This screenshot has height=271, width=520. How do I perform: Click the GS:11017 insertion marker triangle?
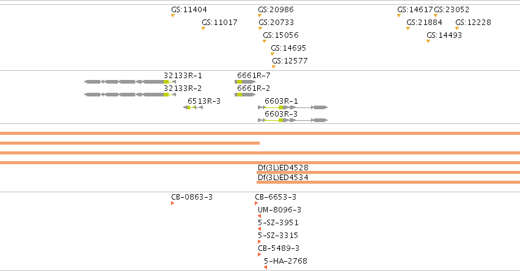coord(203,29)
